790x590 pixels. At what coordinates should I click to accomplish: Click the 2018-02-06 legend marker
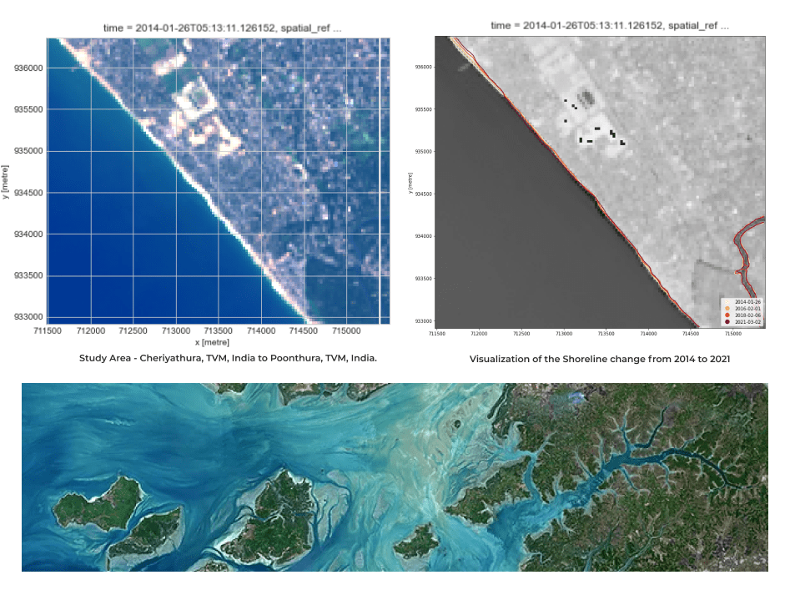(x=728, y=315)
